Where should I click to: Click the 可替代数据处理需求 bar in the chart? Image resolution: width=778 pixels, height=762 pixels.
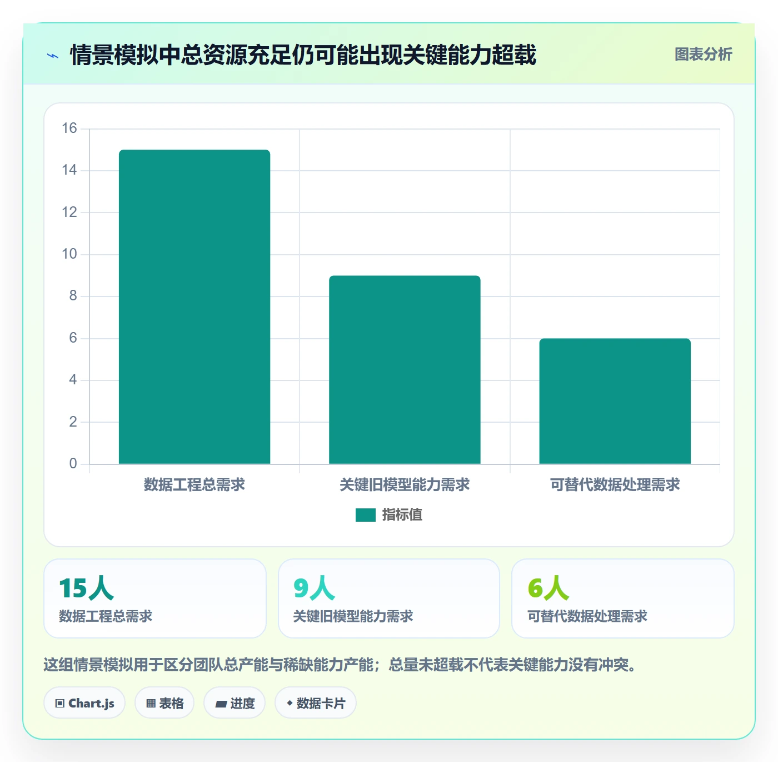(x=615, y=401)
